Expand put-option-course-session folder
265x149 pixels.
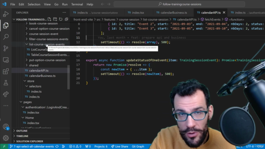tap(45, 60)
